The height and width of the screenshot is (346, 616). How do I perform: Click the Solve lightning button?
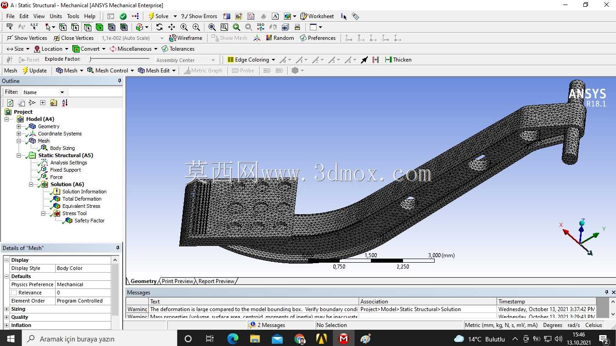[158, 16]
